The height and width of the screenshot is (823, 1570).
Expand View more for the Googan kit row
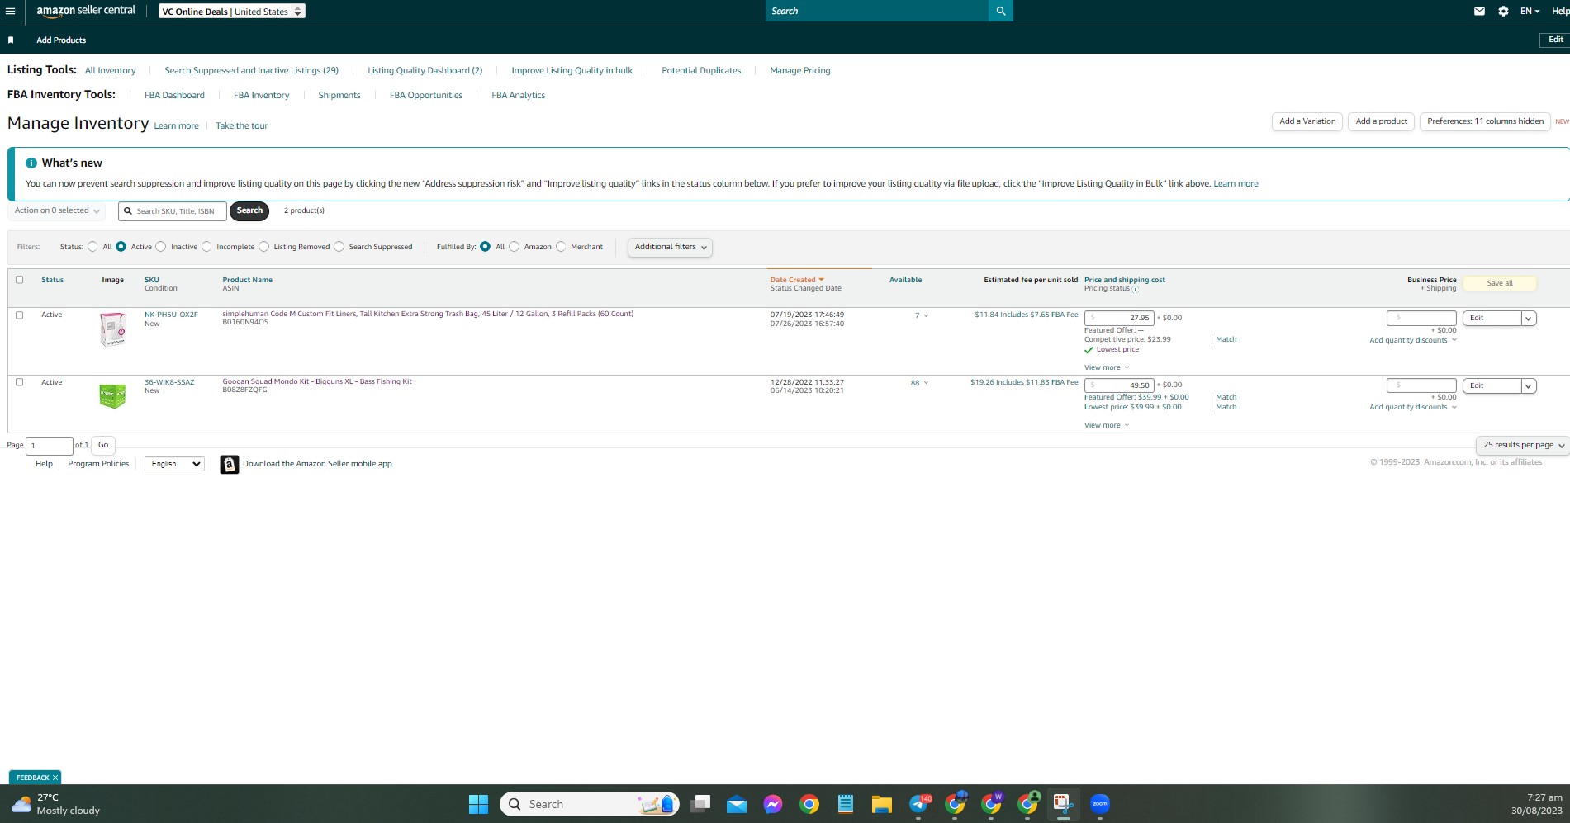(x=1107, y=426)
